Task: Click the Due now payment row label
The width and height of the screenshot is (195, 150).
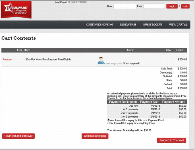Action: [x=133, y=106]
